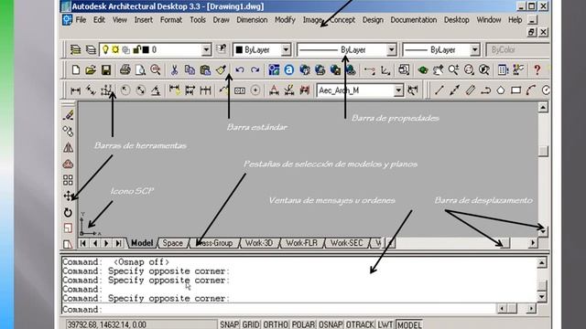Open a file with the folder icon
Viewport: 586px width, 329px height.
point(91,69)
